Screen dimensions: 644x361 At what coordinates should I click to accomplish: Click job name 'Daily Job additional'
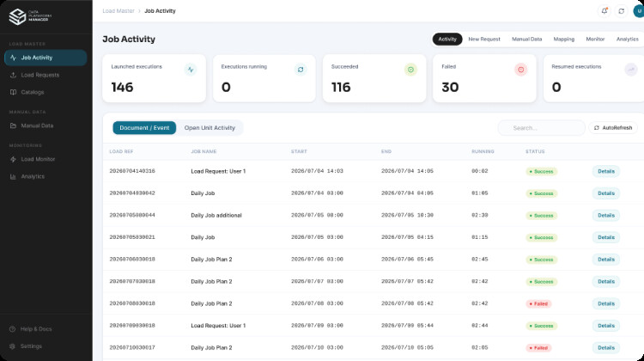(216, 216)
